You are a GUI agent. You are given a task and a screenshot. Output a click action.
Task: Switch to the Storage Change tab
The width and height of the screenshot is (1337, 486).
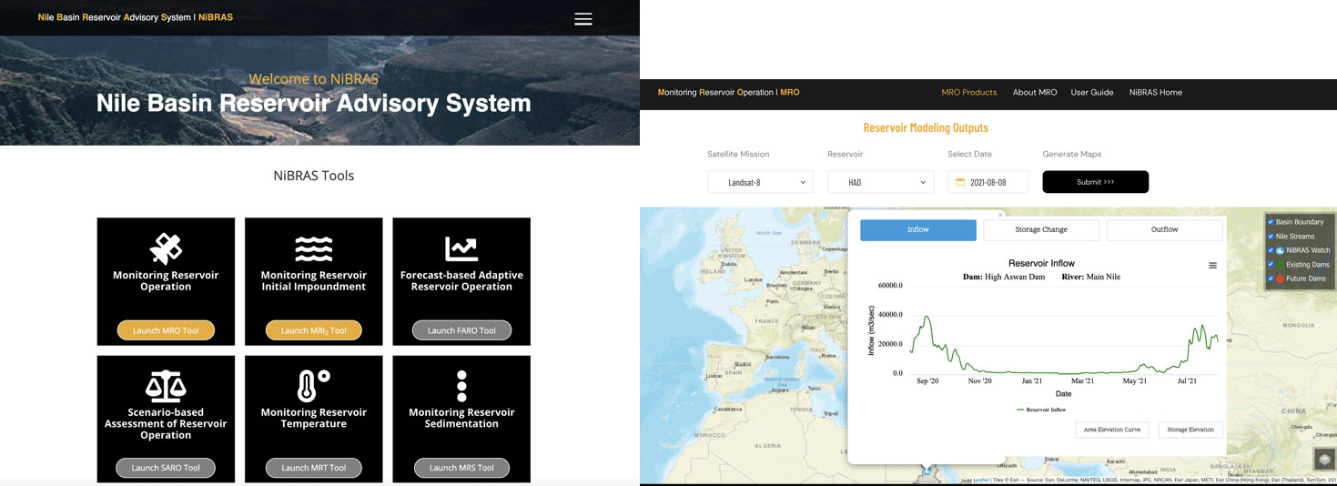1041,230
